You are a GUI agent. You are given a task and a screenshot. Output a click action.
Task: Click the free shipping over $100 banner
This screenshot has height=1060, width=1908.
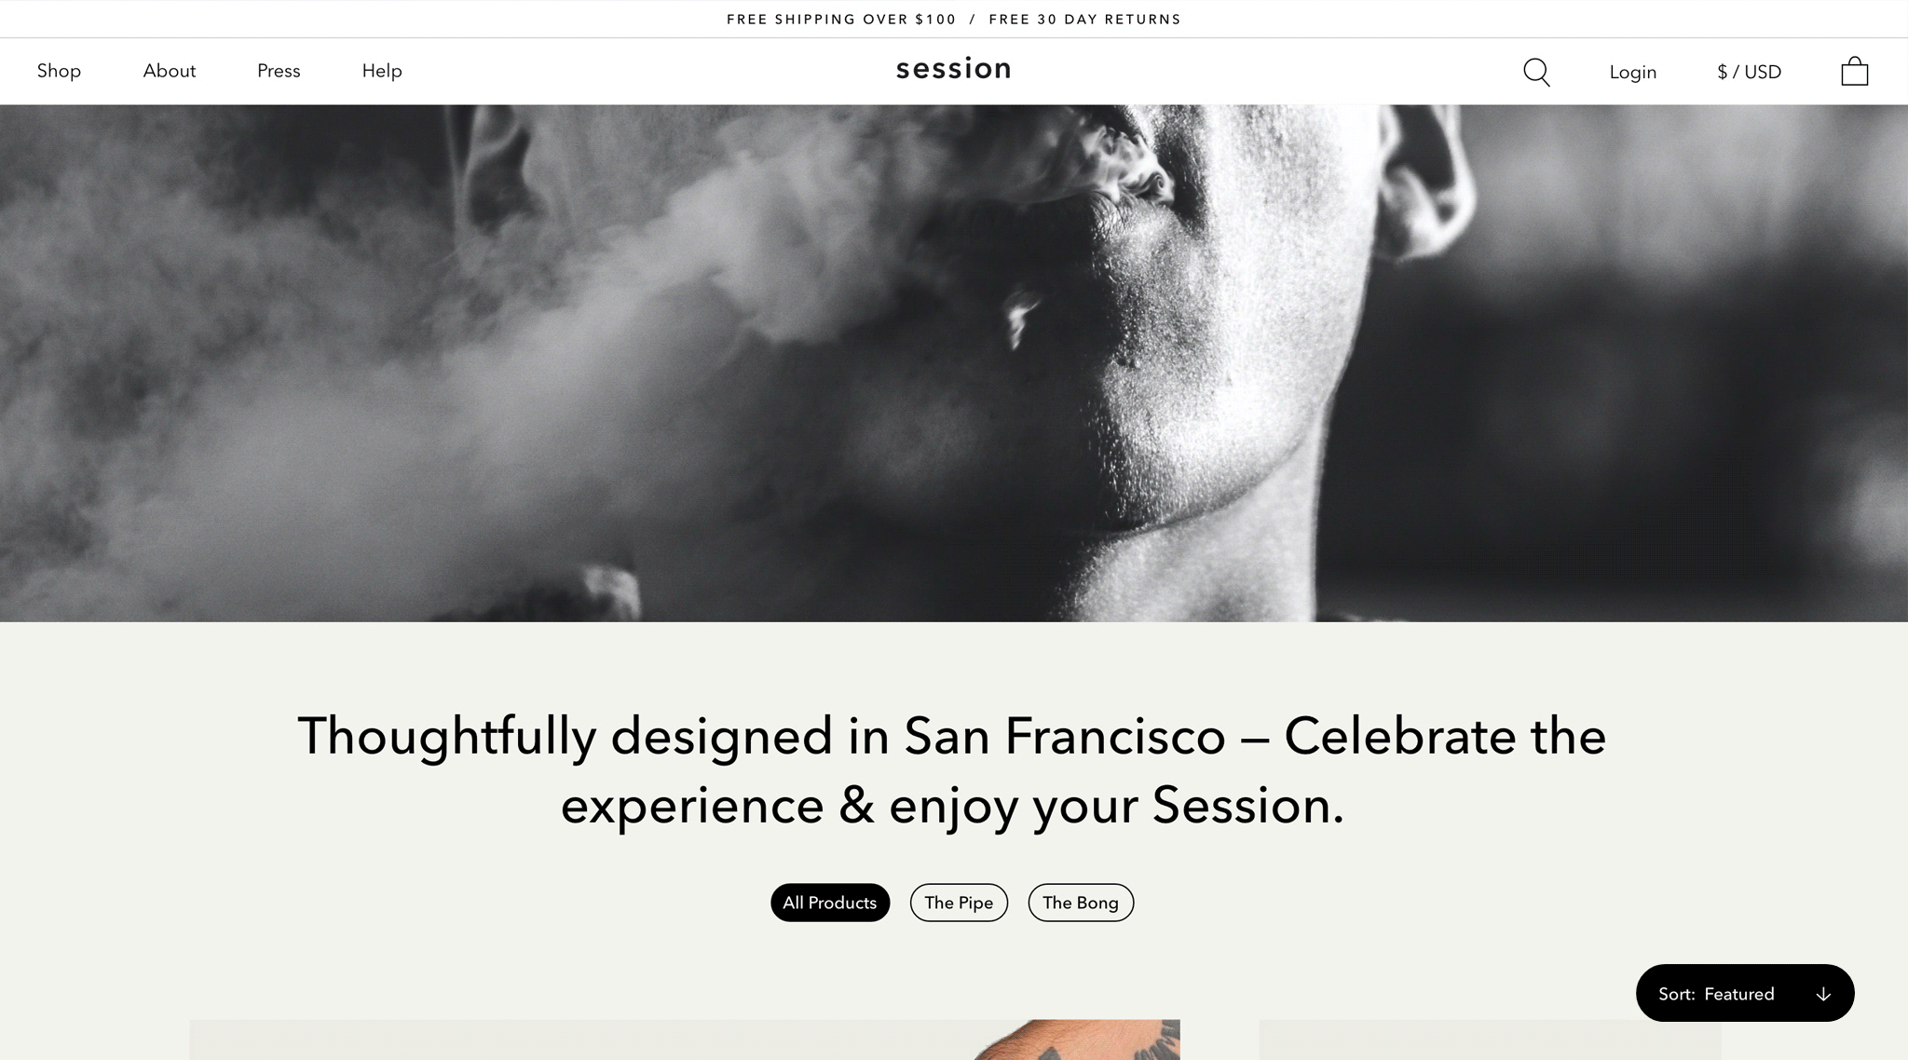pyautogui.click(x=841, y=20)
